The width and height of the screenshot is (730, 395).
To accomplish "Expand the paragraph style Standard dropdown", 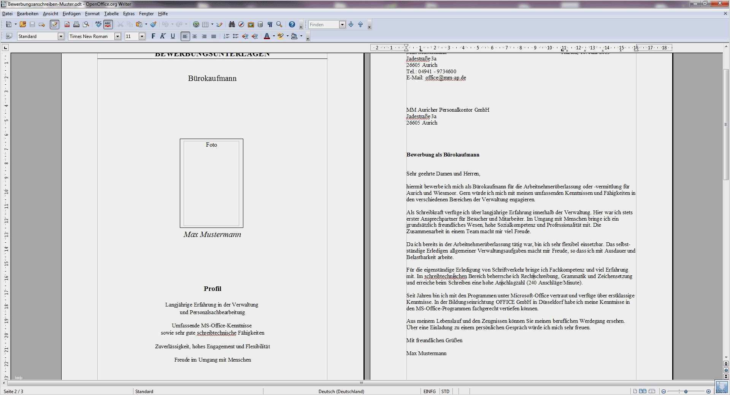I will (61, 36).
